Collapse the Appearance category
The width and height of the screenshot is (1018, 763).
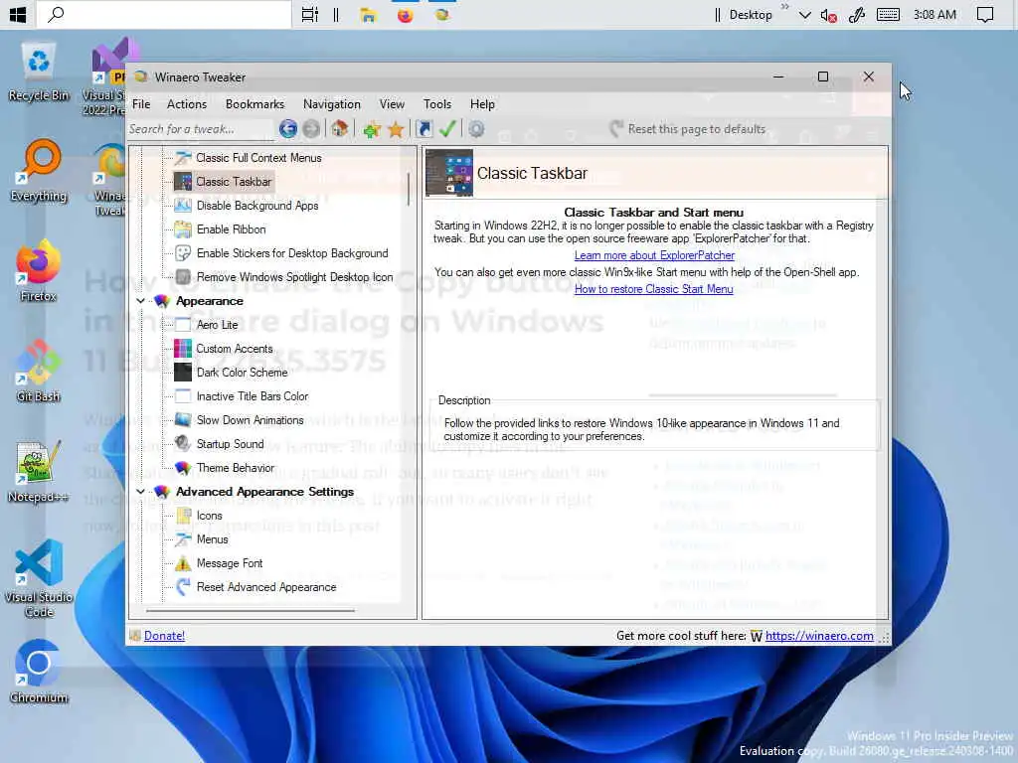click(141, 301)
